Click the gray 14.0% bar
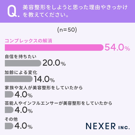 pos(19,79)
